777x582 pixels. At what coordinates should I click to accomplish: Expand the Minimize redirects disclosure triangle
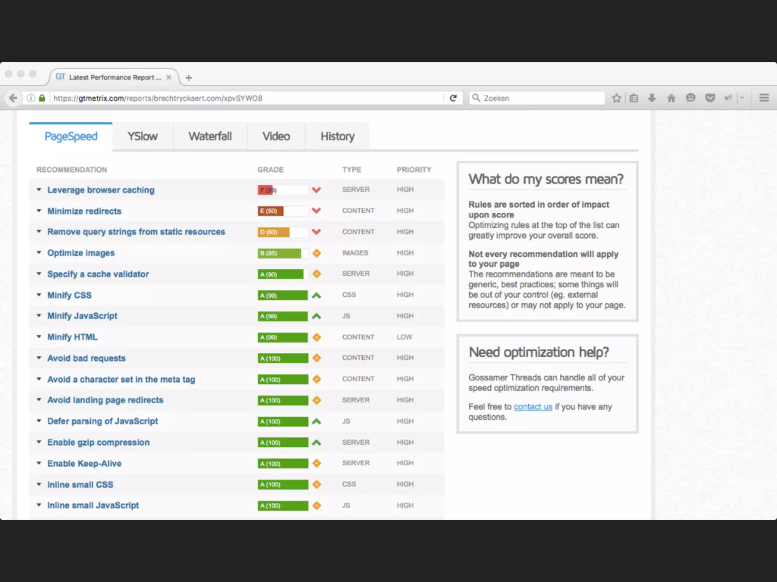[x=39, y=211]
